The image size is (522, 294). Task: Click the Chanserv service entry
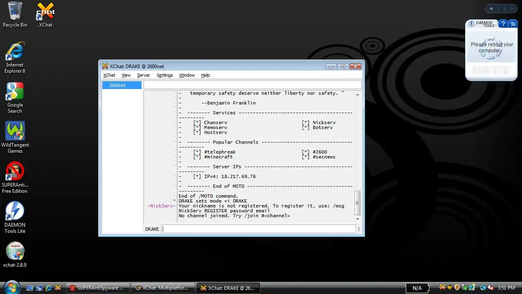coord(216,122)
